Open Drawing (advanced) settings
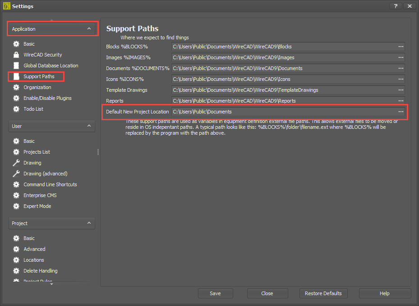Viewport: 419px width, 306px height. click(x=46, y=174)
